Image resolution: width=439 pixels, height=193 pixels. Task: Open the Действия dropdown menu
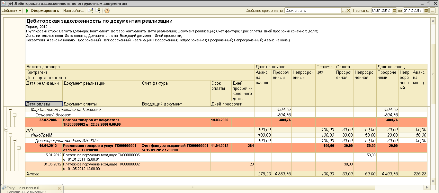click(12, 11)
